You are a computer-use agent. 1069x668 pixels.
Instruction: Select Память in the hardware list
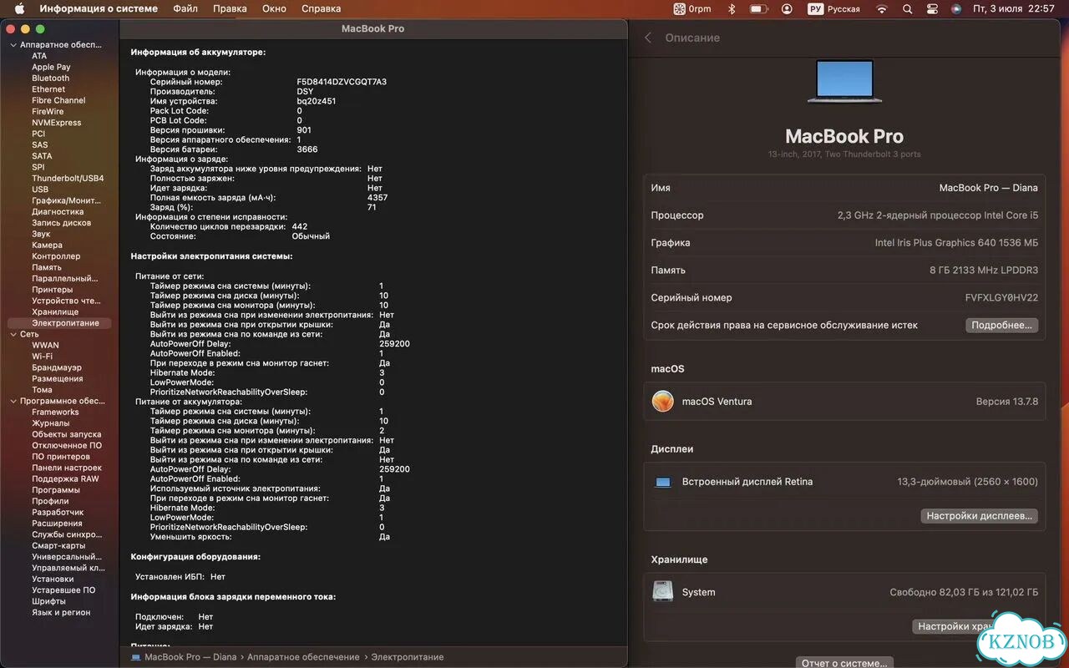pos(46,267)
